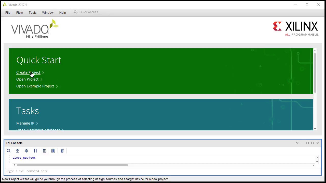Open the Window menu
Viewport: 326px width, 183px height.
(48, 12)
